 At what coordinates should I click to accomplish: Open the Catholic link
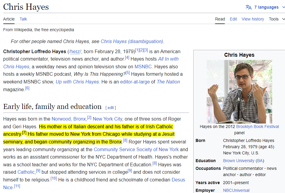click(x=26, y=172)
